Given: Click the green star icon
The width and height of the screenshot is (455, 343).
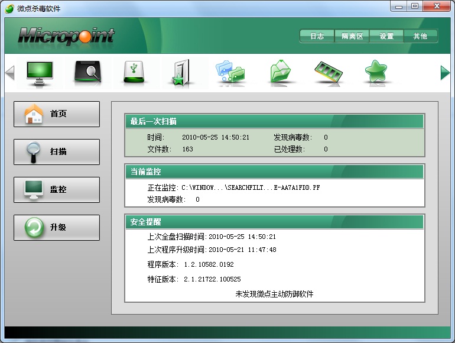Looking at the screenshot, I should tap(376, 71).
